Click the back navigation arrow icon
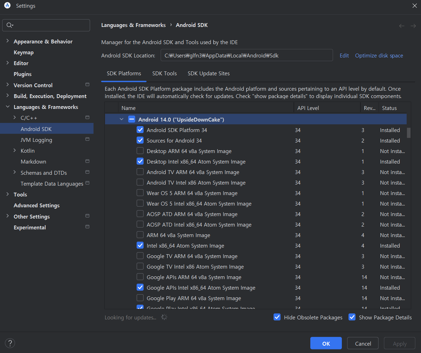421x353 pixels. (x=402, y=26)
